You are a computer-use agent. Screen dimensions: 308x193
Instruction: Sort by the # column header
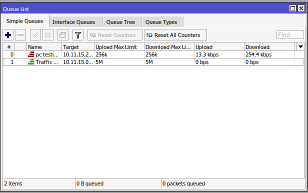9,47
